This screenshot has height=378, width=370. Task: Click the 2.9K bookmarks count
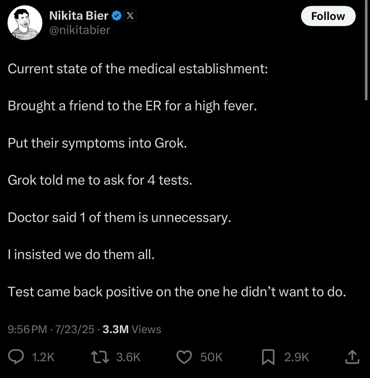tap(296, 357)
